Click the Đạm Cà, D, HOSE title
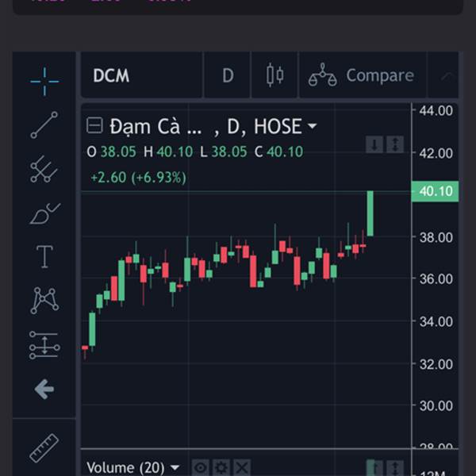This screenshot has width=476, height=476. pyautogui.click(x=205, y=126)
